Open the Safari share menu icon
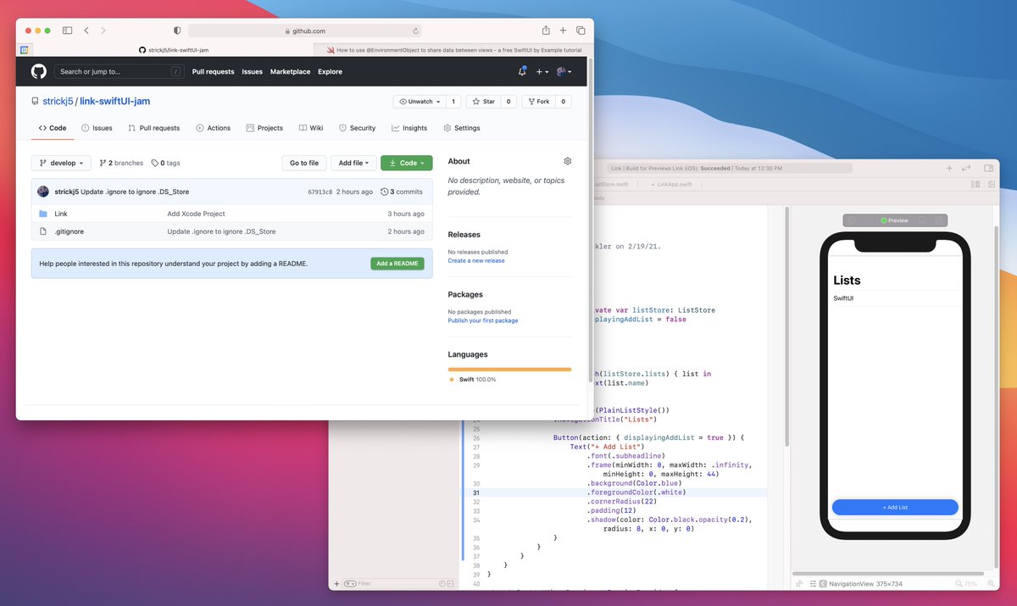 [x=546, y=31]
